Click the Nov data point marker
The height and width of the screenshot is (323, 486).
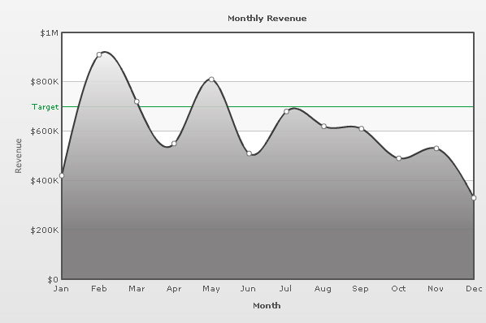point(436,149)
